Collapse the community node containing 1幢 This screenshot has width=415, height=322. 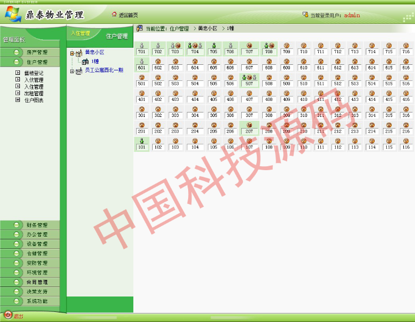coord(72,53)
